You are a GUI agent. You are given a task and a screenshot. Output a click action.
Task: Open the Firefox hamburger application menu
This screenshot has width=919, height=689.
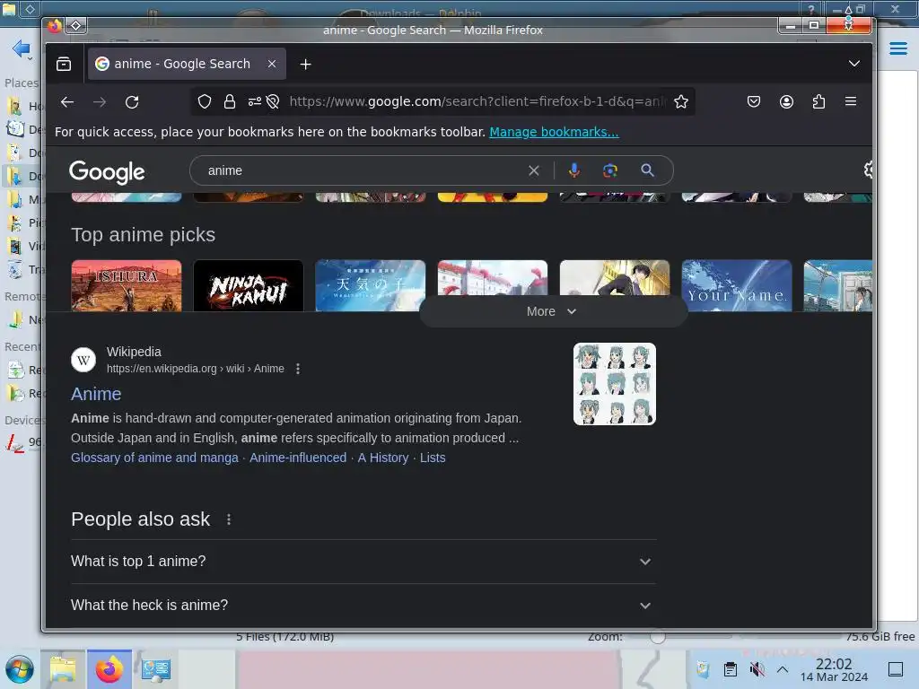tap(851, 101)
